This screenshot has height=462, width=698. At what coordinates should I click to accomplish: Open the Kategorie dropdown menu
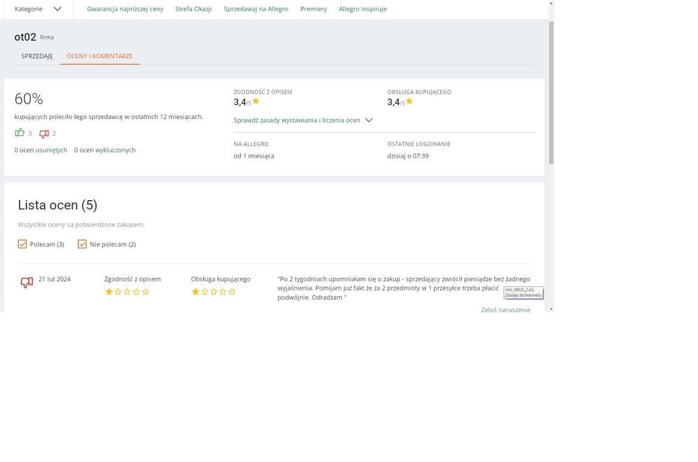38,9
